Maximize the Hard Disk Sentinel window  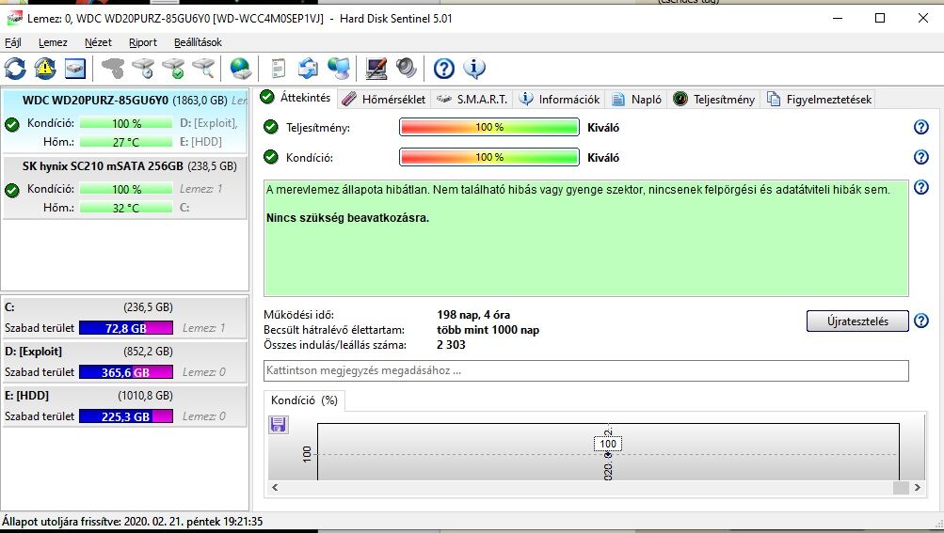[880, 18]
